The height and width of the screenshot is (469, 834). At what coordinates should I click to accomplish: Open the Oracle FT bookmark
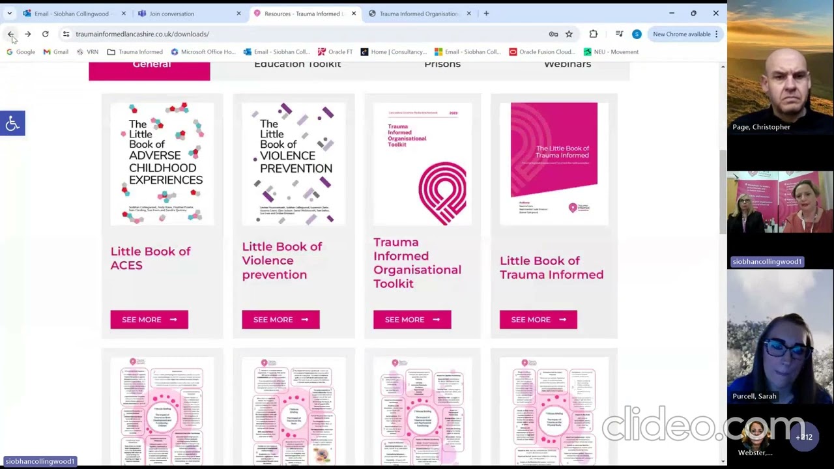coord(335,51)
